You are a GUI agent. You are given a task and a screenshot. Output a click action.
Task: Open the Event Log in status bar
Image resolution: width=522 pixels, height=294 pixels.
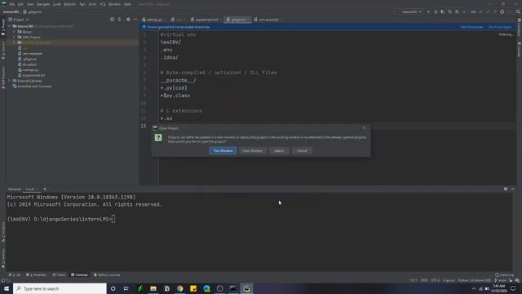tap(504, 275)
